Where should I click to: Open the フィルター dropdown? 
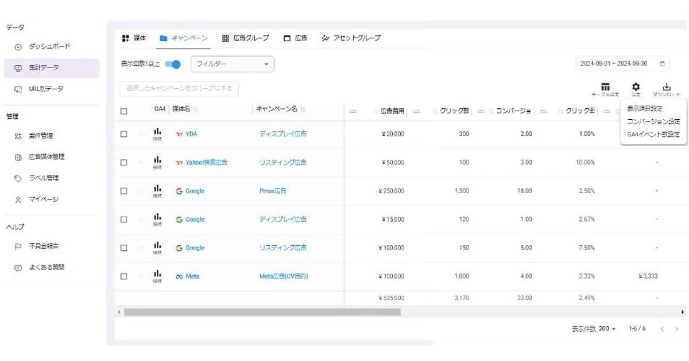click(232, 64)
